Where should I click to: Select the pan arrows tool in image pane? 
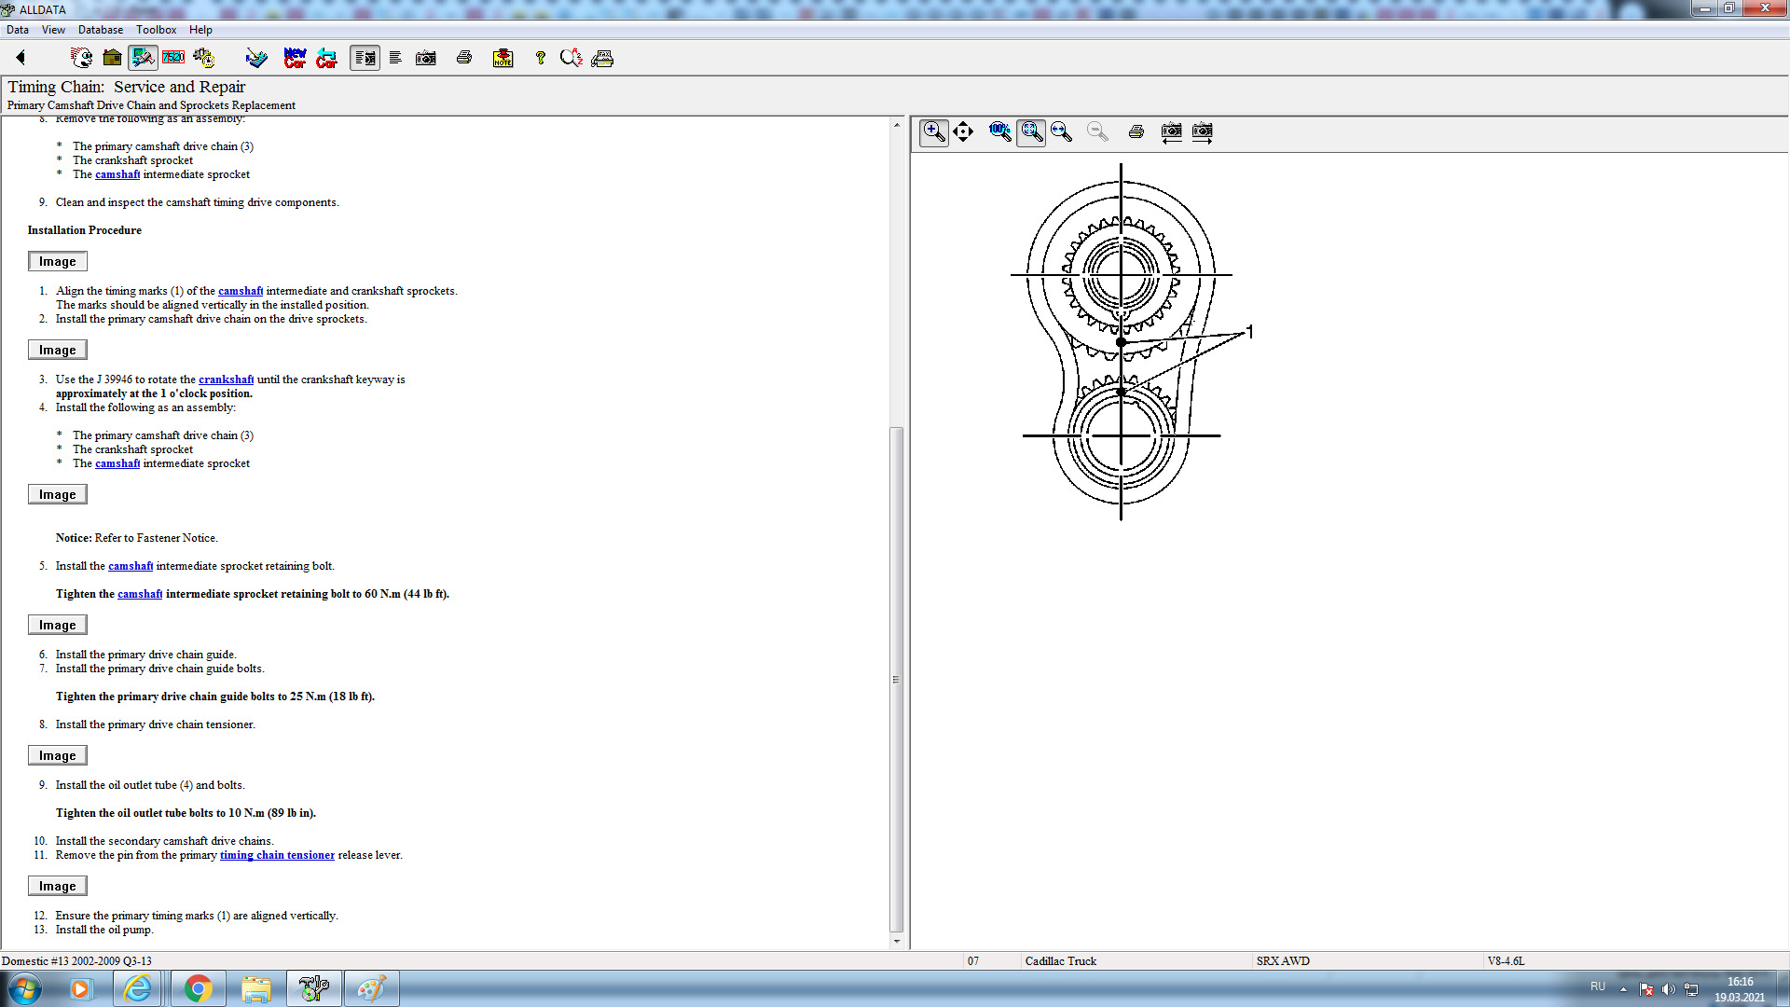[963, 131]
